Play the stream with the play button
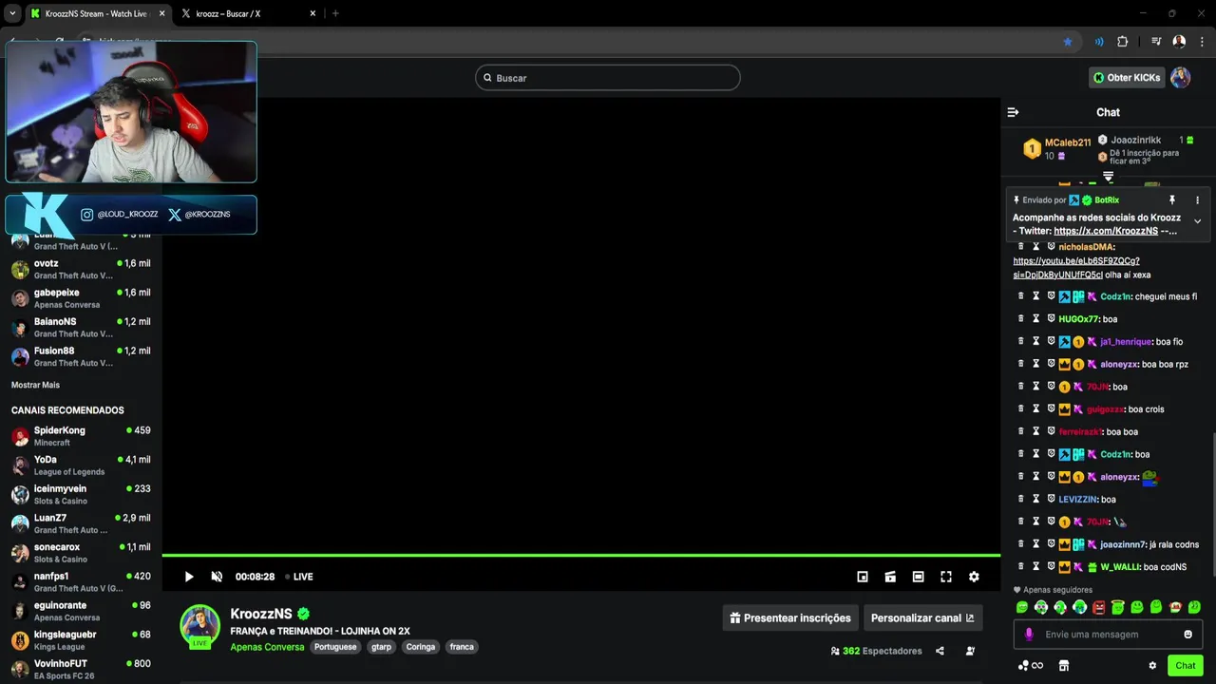Image resolution: width=1216 pixels, height=684 pixels. click(x=189, y=577)
